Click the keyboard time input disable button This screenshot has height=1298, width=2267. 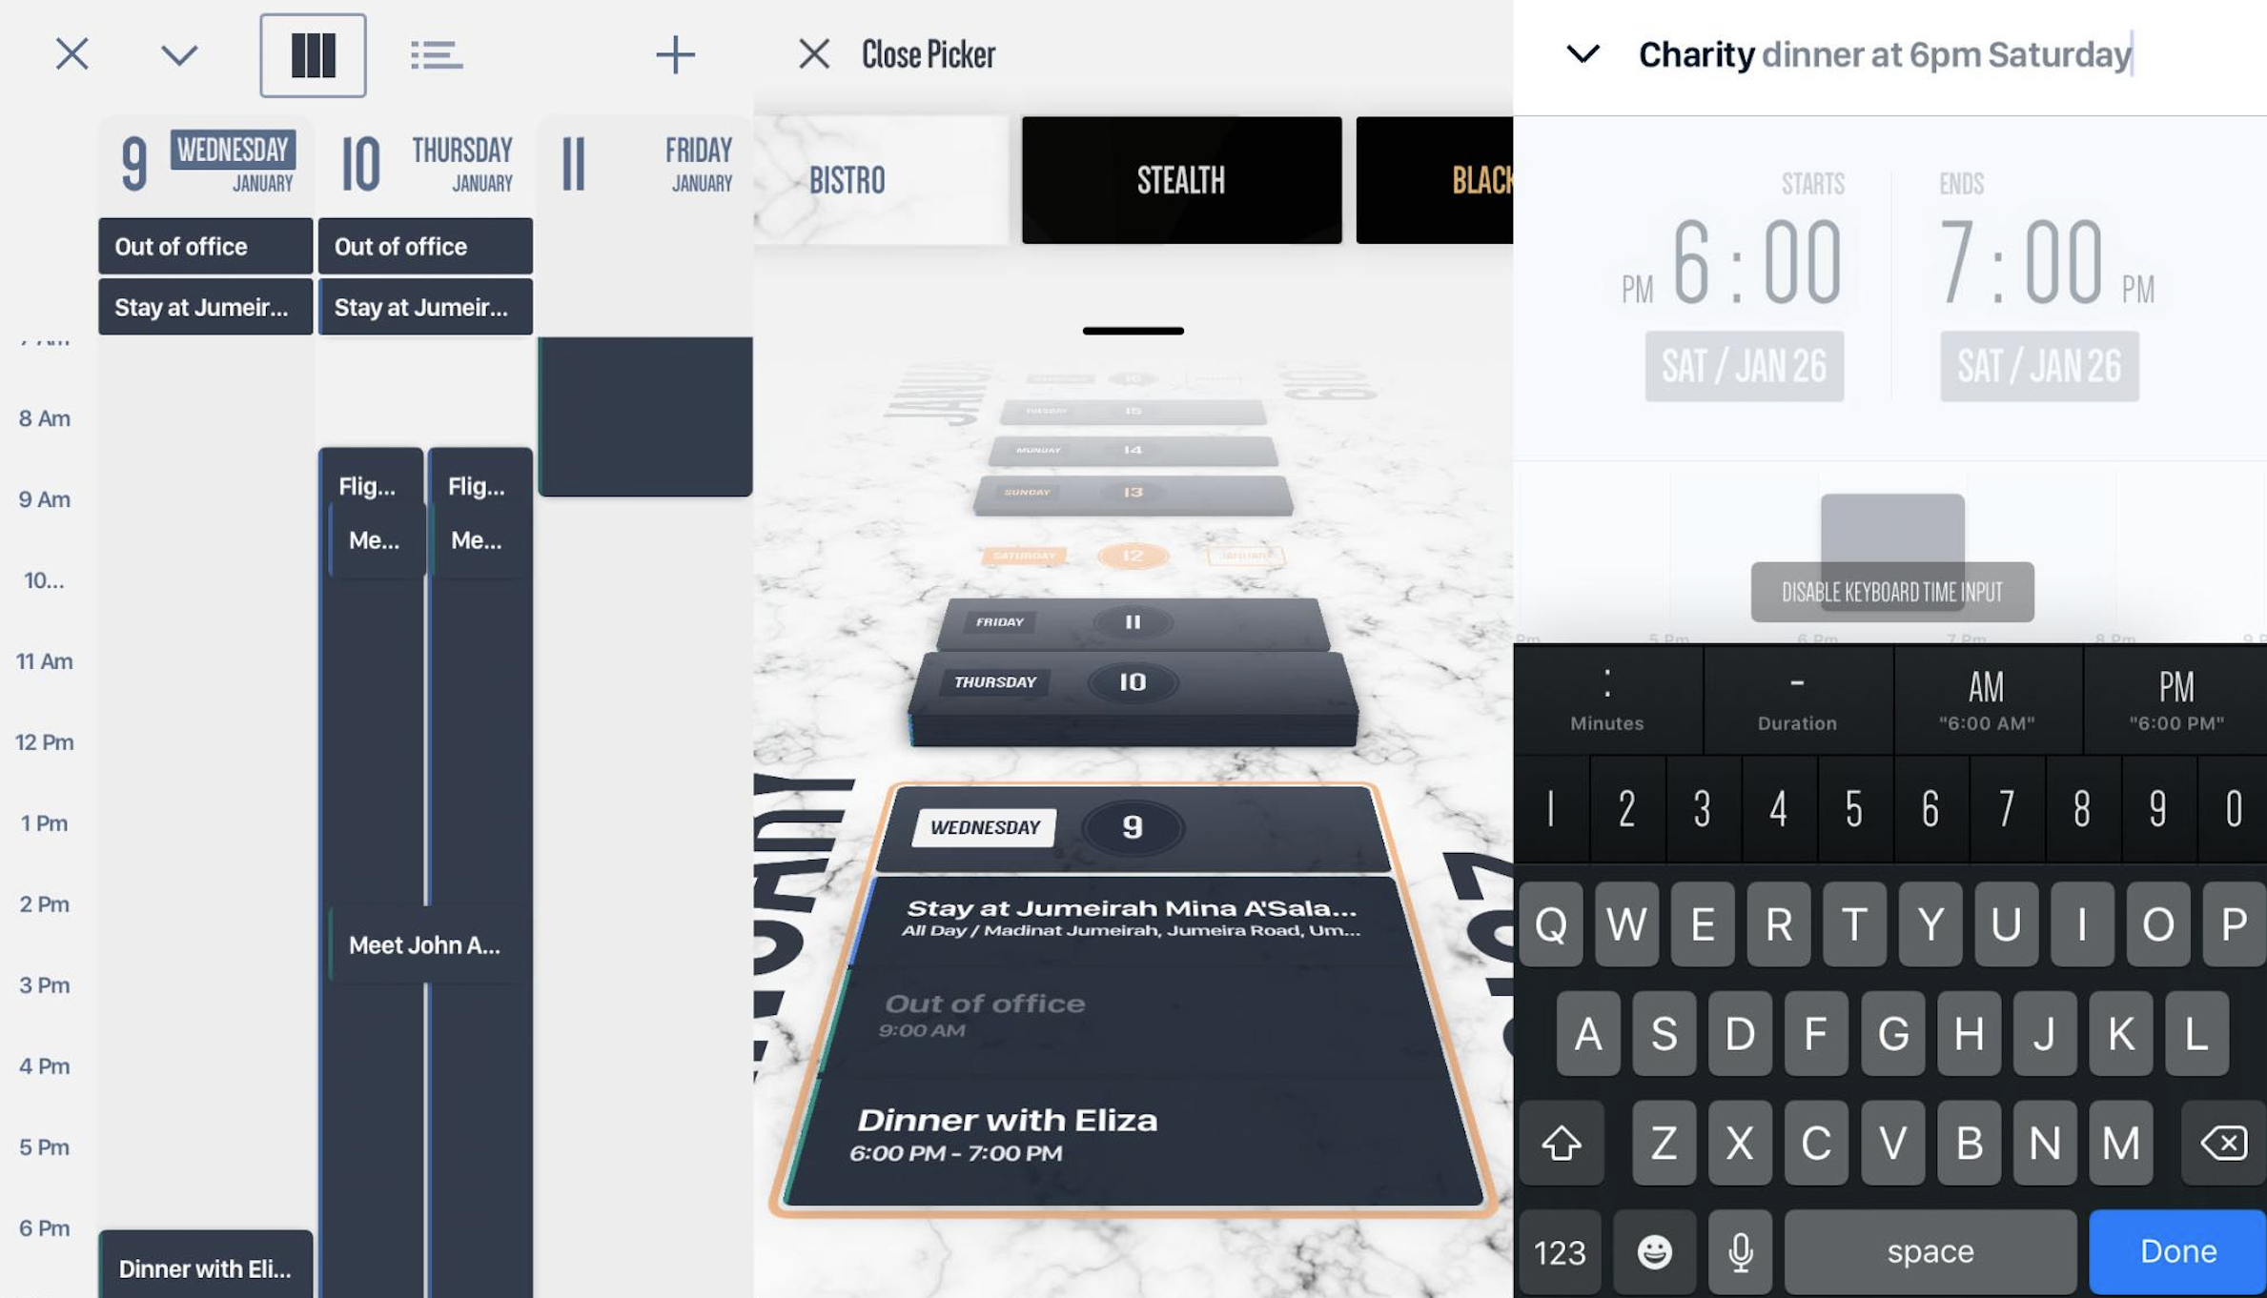(1890, 590)
